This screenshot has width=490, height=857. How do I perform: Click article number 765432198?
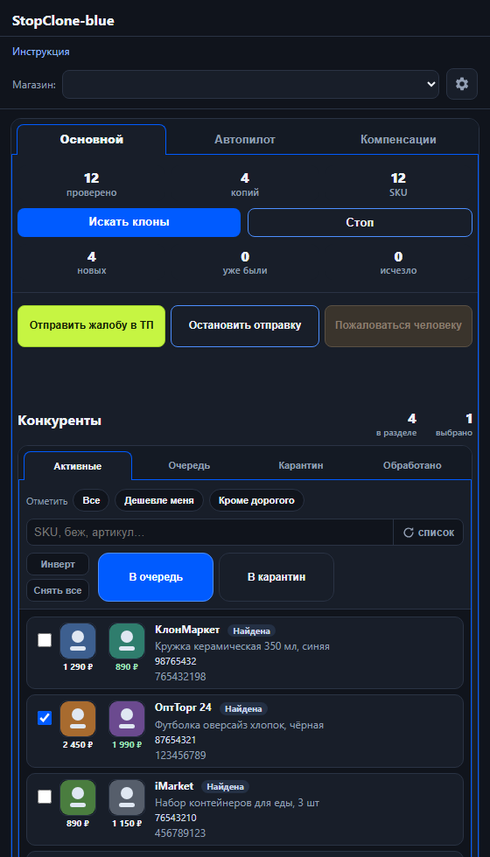click(x=180, y=677)
